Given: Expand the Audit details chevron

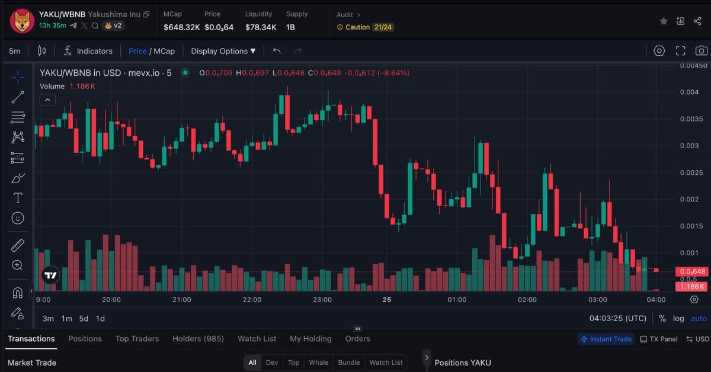Looking at the screenshot, I should 358,14.
